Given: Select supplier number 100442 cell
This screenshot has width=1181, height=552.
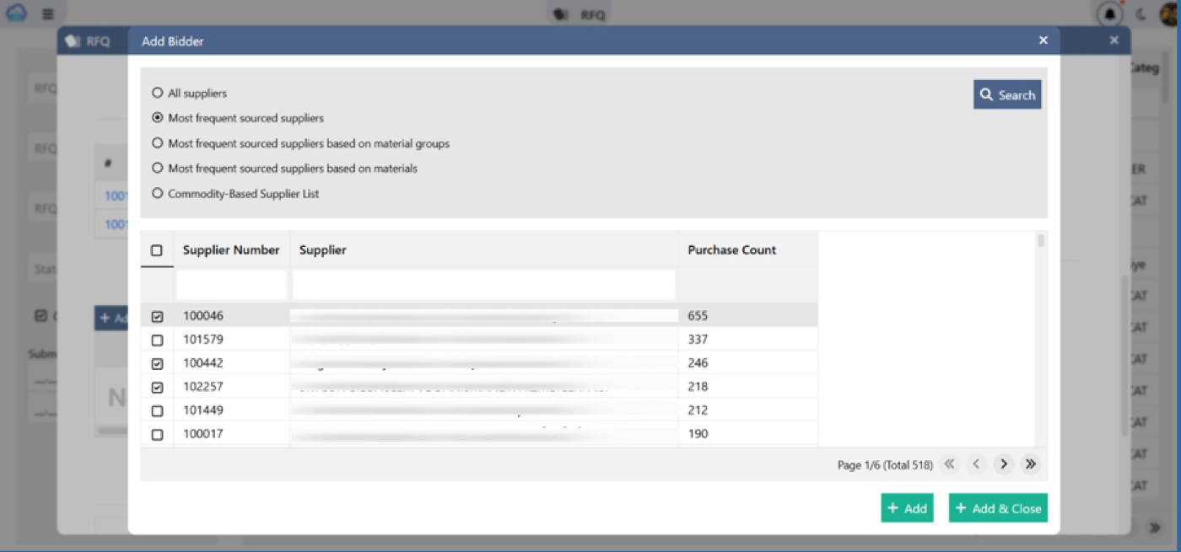Looking at the screenshot, I should 203,363.
